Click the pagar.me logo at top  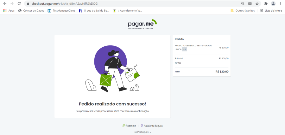pos(142,24)
